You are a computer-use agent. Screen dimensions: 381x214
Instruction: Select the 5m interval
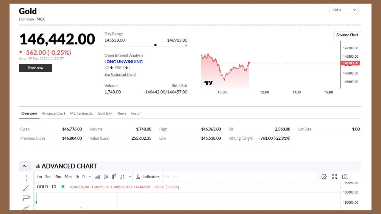click(x=48, y=177)
